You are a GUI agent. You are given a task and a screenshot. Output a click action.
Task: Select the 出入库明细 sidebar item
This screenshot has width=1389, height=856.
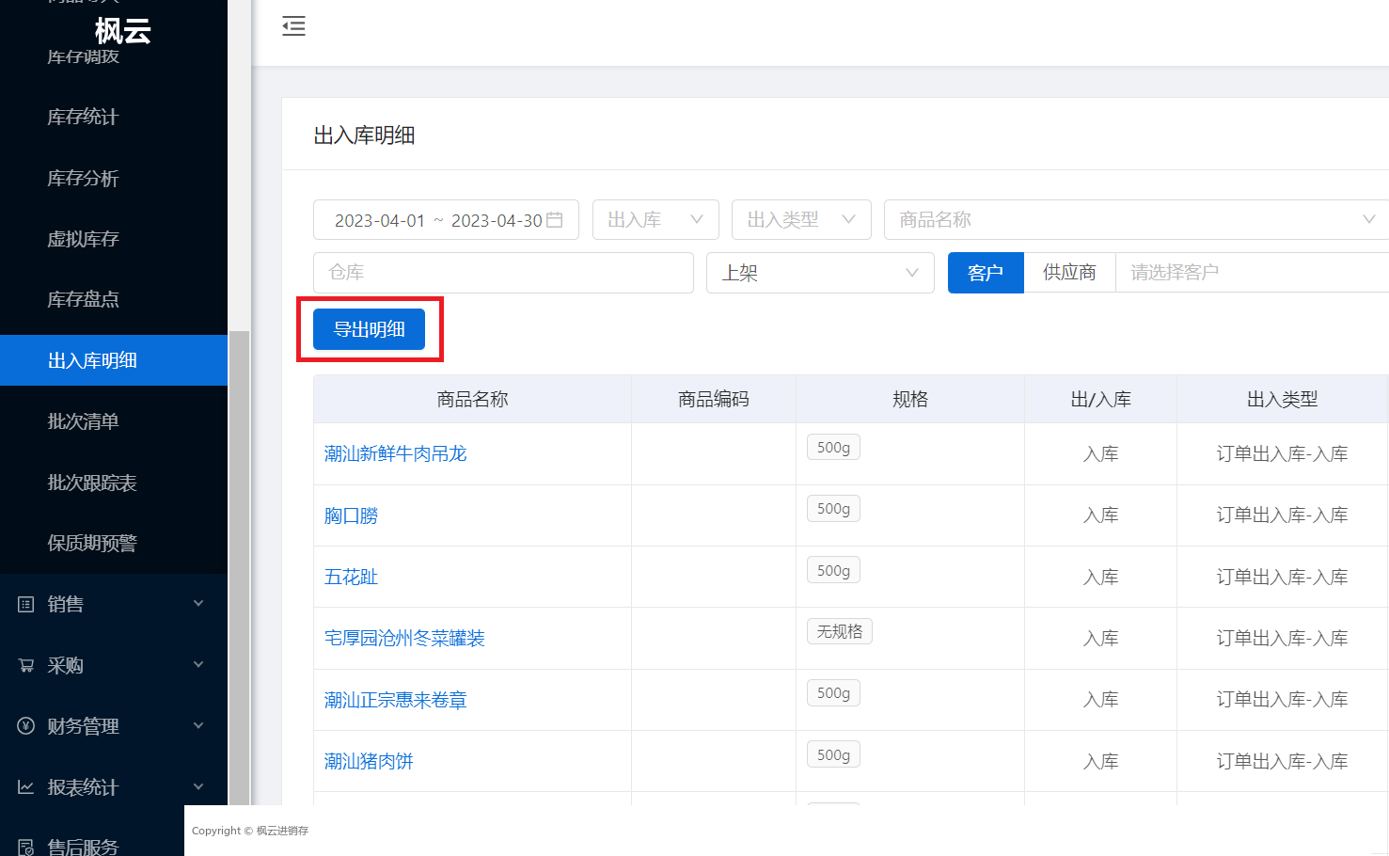[114, 360]
